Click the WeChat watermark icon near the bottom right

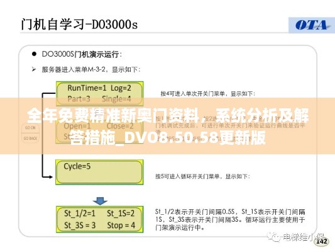(x=273, y=237)
